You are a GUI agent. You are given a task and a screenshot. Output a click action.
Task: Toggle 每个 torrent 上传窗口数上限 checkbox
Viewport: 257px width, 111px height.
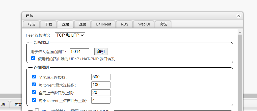click(34, 100)
